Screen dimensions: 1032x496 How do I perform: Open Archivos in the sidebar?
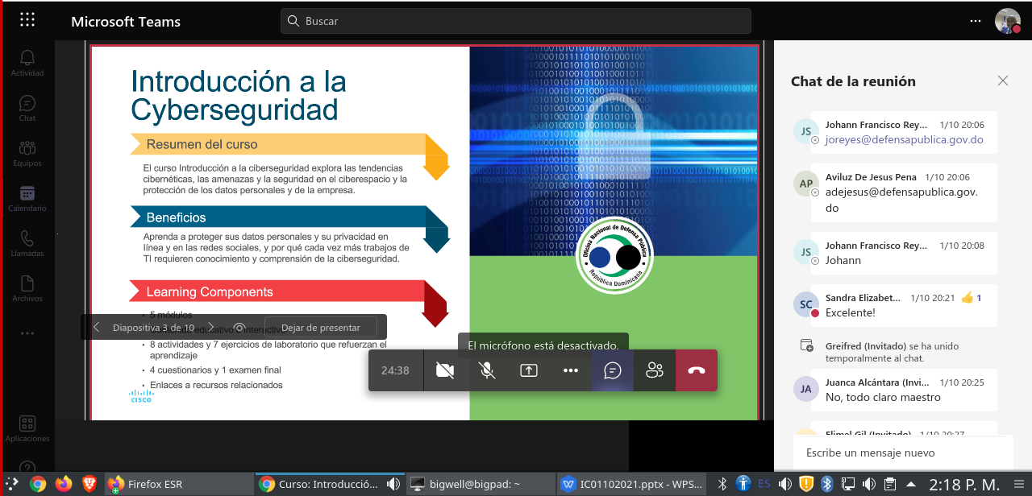click(x=27, y=288)
